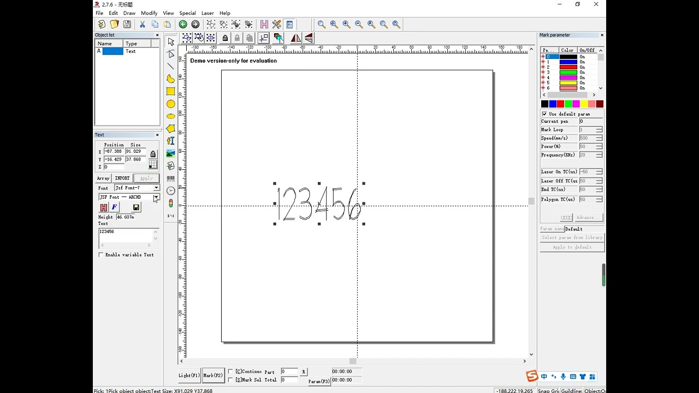Screen dimensions: 699x393
Task: Pick the yellow color swatch in palette
Action: click(x=584, y=104)
